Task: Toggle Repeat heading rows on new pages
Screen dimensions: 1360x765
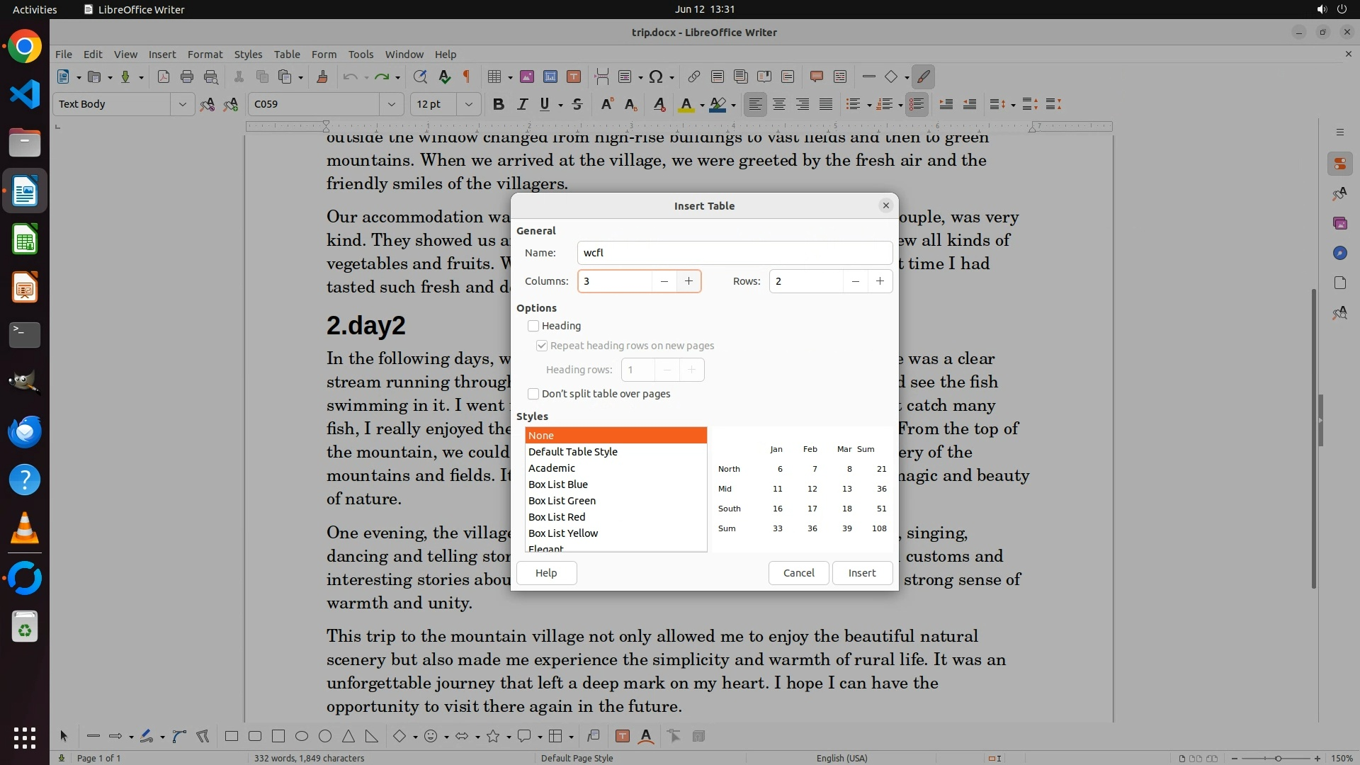Action: (x=542, y=346)
